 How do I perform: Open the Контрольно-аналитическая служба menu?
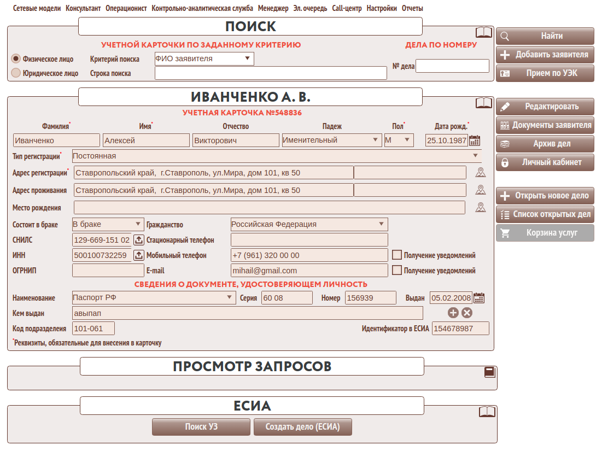click(x=202, y=8)
